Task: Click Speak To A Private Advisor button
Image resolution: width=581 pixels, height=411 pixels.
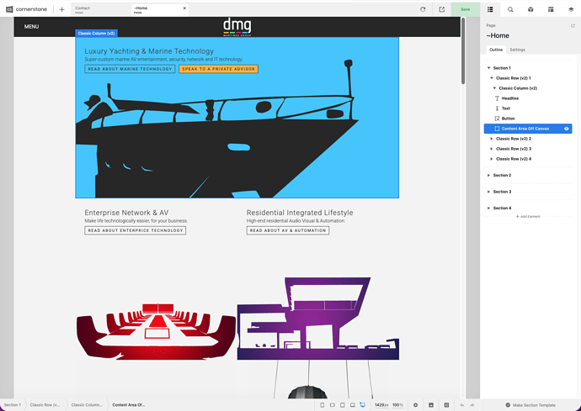Action: click(x=218, y=69)
